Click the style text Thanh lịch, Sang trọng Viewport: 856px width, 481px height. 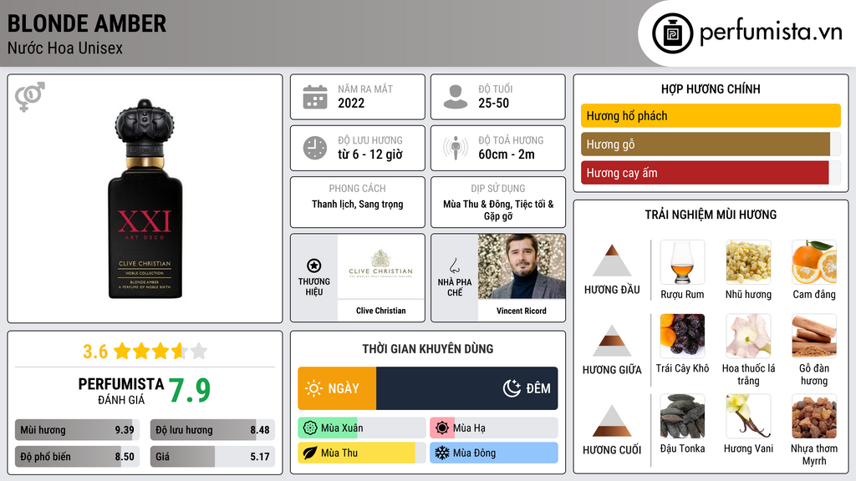click(x=358, y=205)
